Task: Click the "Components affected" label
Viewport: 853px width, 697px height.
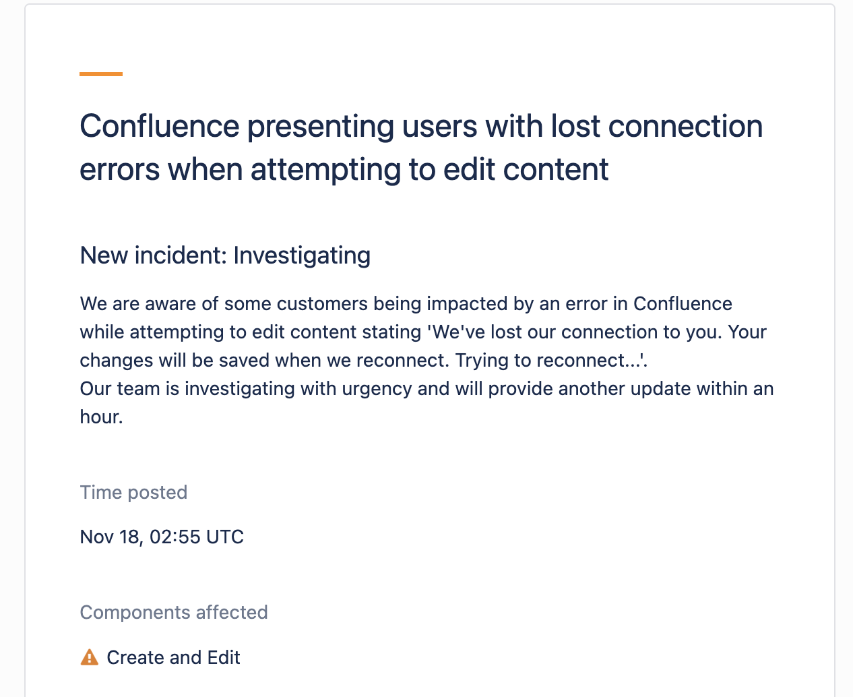Action: (x=174, y=612)
